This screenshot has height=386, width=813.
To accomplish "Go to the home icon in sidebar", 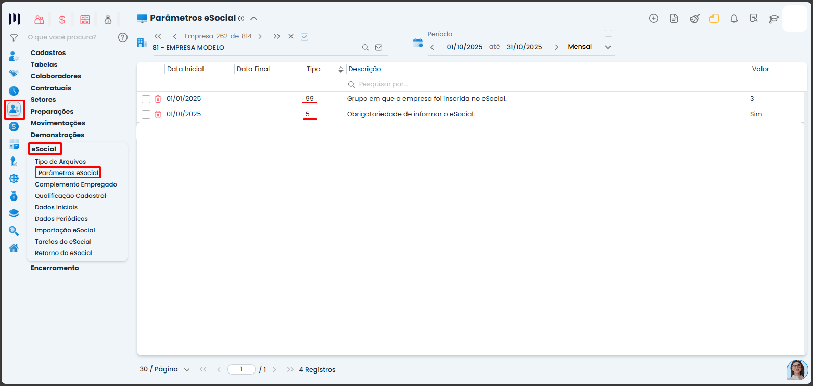I will pos(14,248).
